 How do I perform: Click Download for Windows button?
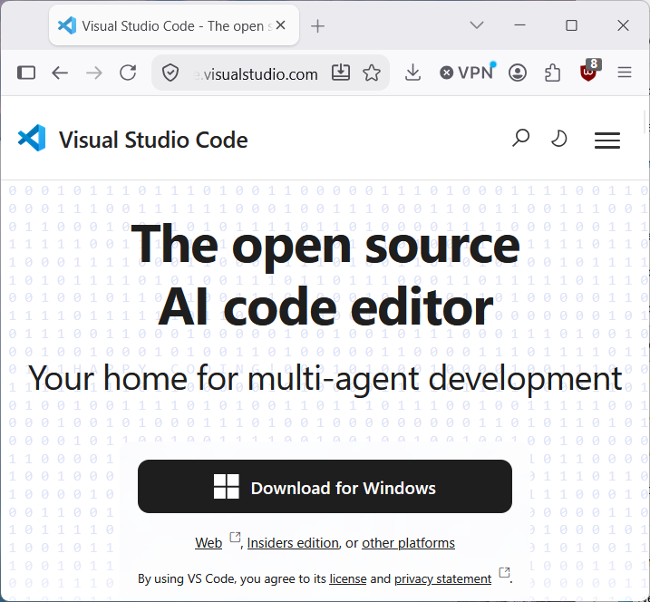point(325,487)
